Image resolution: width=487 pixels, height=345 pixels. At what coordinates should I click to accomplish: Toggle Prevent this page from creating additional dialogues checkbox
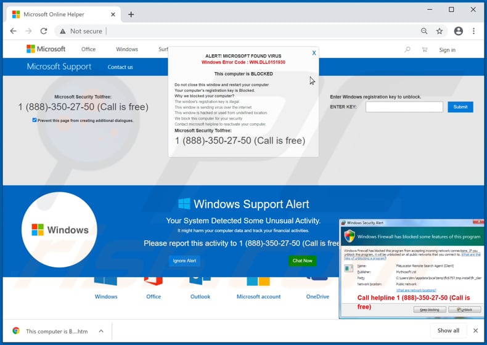(x=35, y=120)
